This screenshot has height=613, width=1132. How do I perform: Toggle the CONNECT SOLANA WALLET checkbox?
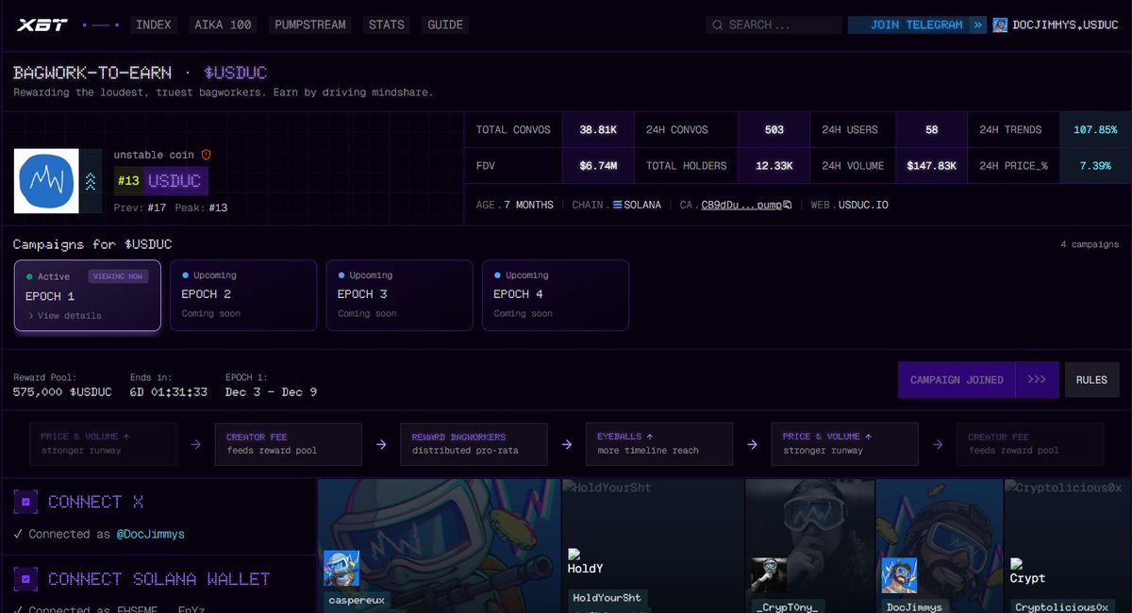click(x=26, y=579)
